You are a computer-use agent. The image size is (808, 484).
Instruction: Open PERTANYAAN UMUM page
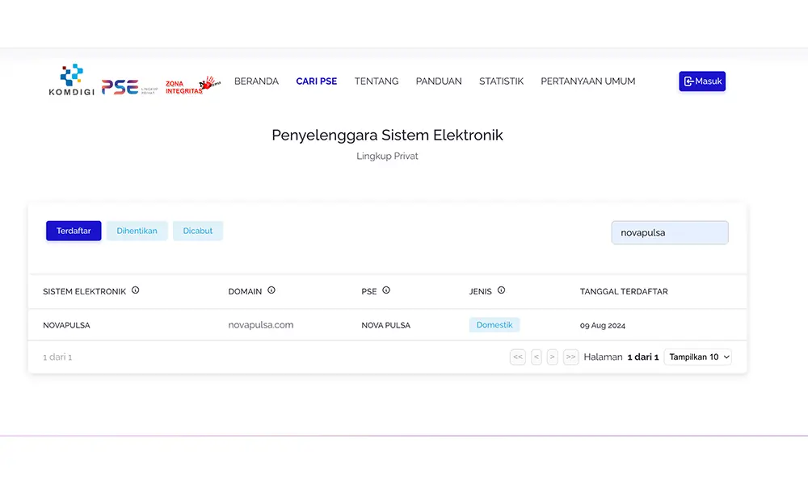[588, 81]
